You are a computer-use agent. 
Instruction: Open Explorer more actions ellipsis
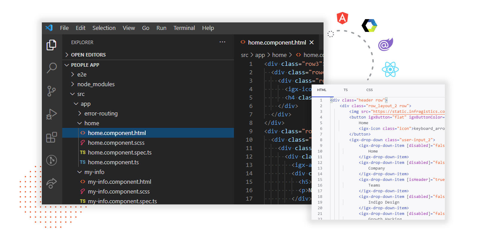click(x=222, y=42)
